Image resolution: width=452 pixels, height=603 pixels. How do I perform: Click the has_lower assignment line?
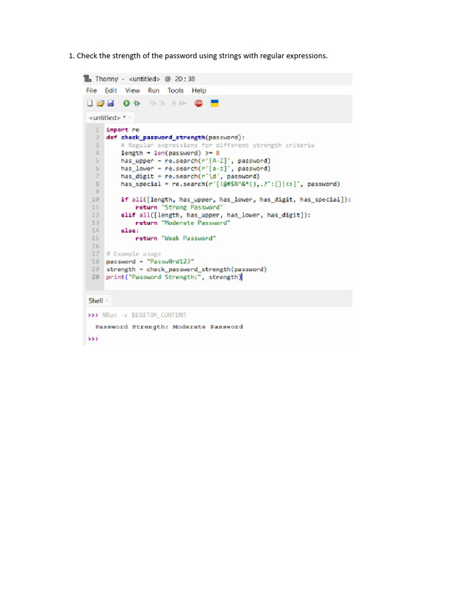[195, 168]
